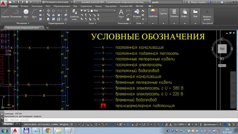Expand the Редактирование panel

57,23
